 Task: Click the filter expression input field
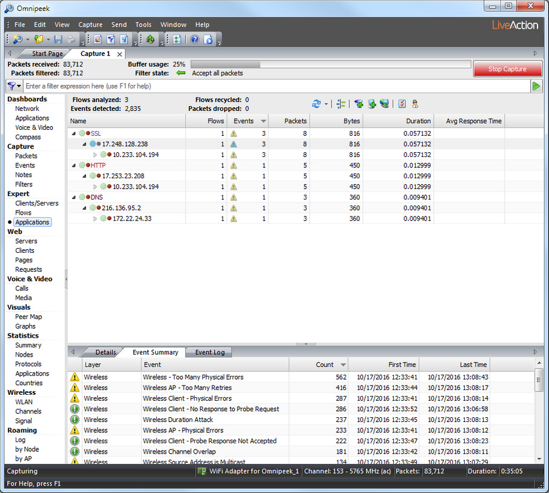(x=278, y=86)
